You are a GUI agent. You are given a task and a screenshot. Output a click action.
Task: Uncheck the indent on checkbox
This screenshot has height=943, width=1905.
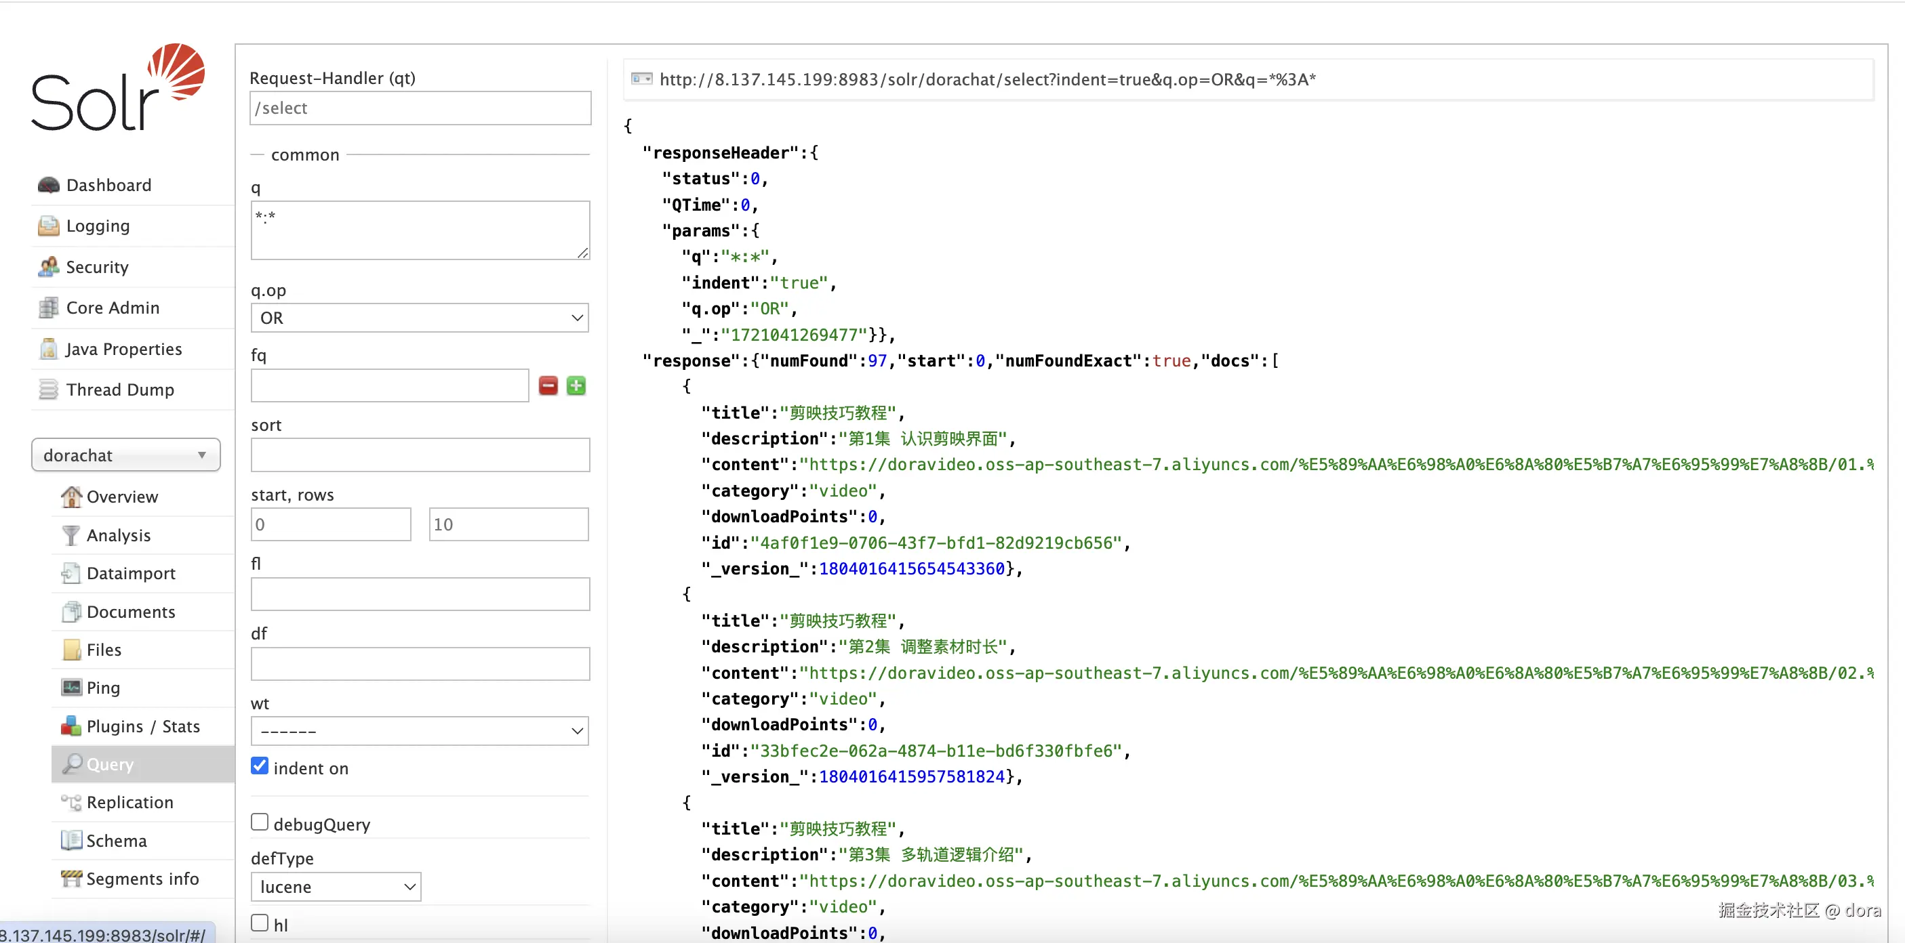260,766
